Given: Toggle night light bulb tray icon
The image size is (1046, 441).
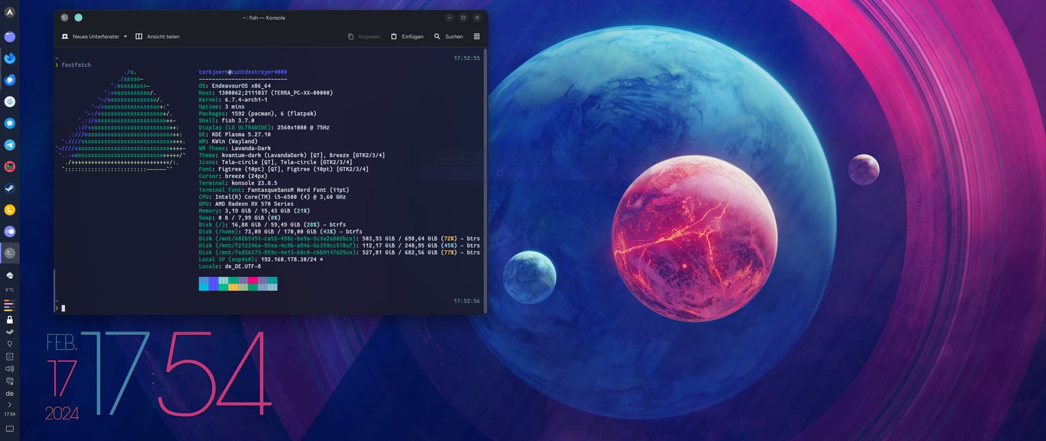Looking at the screenshot, I should (10, 344).
